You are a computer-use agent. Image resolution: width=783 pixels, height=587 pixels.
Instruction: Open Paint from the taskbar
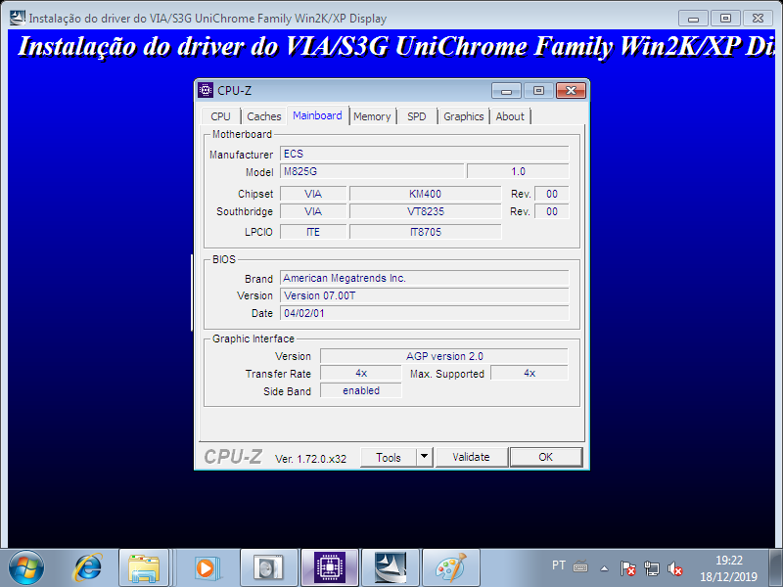451,568
